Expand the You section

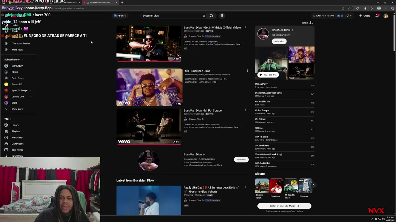point(8,119)
